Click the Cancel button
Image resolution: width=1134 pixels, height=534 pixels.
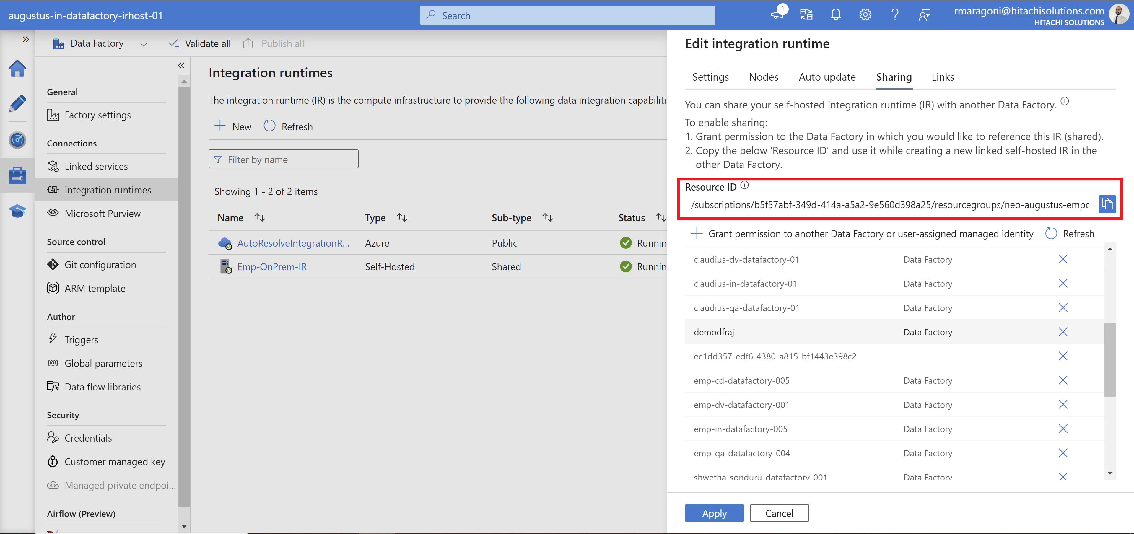(x=779, y=513)
